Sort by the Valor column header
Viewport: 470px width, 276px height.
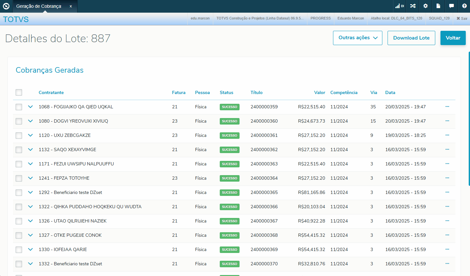[320, 92]
